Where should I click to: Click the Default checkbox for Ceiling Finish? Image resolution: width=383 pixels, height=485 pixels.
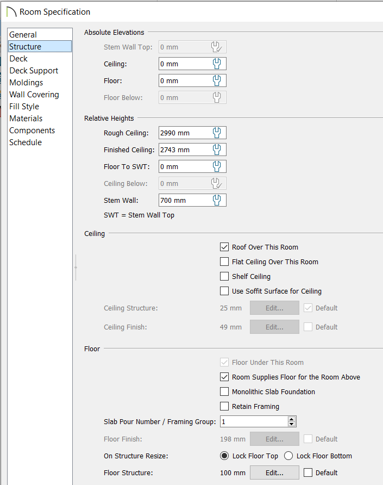308,327
